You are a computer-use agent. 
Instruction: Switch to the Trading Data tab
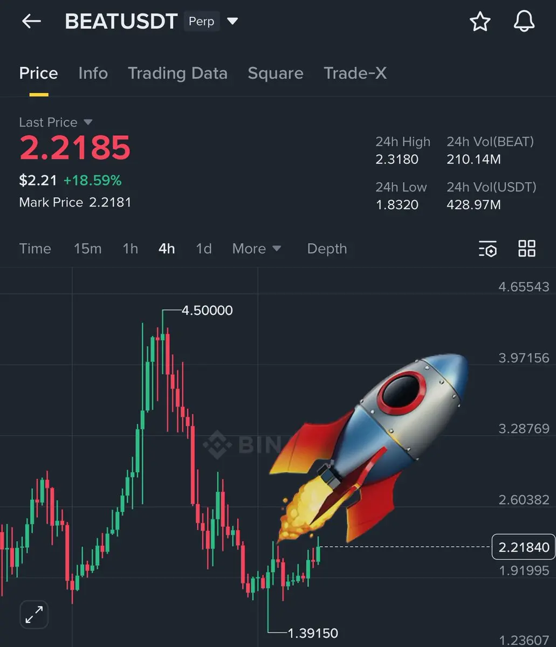177,73
